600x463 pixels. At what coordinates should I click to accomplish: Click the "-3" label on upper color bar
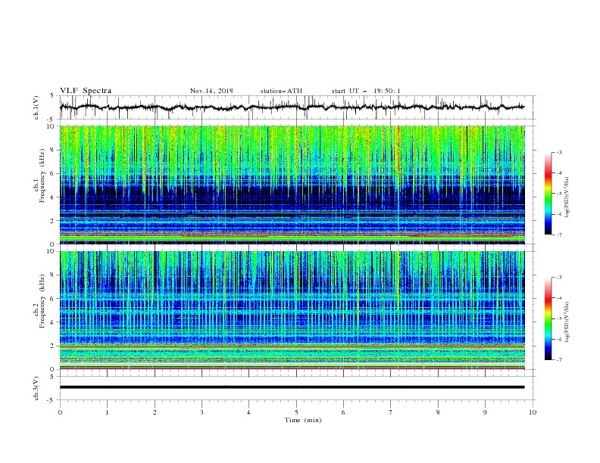click(x=558, y=152)
